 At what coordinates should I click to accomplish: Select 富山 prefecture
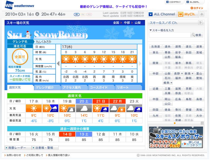(199, 73)
